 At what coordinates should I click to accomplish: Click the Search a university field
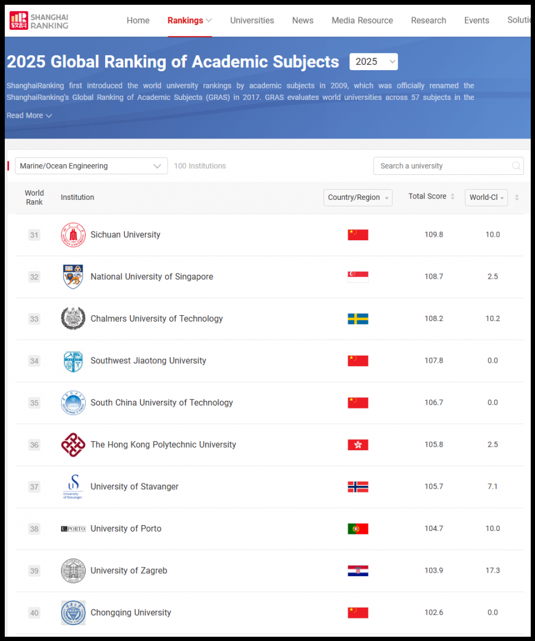click(x=443, y=166)
